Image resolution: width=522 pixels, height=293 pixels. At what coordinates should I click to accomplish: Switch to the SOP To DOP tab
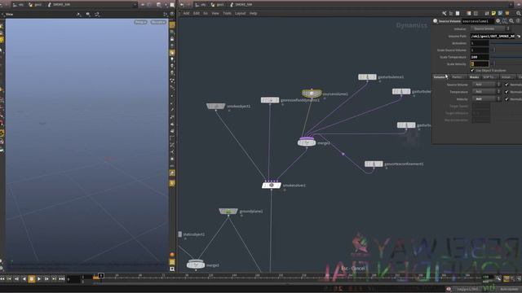click(489, 77)
